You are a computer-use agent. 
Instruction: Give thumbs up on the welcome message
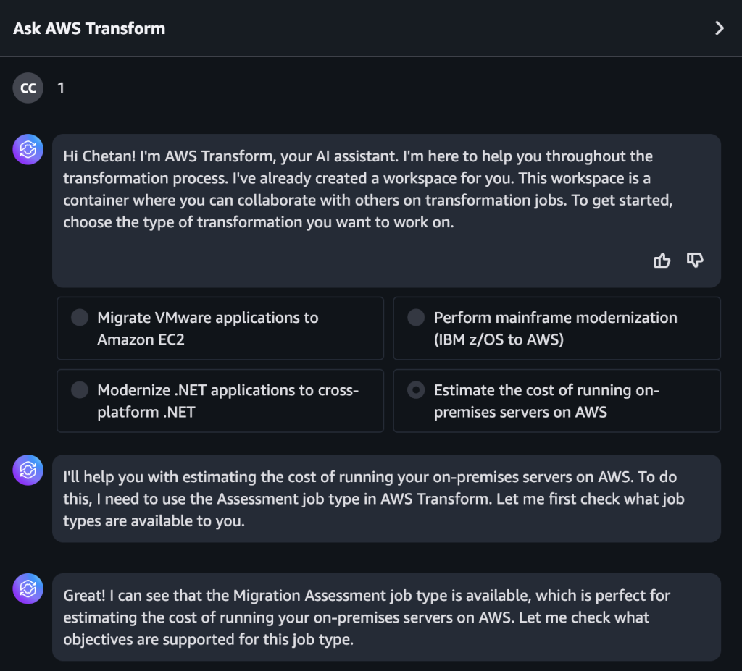pos(662,261)
